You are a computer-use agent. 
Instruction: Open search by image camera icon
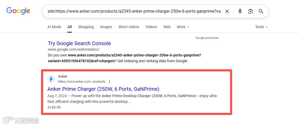tap(251, 11)
